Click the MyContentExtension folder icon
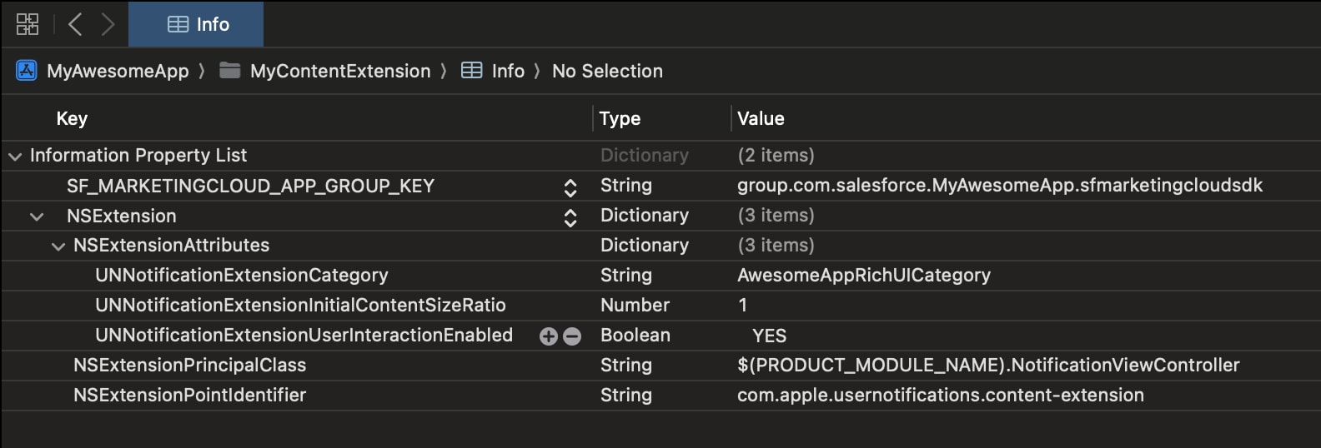 pos(230,71)
